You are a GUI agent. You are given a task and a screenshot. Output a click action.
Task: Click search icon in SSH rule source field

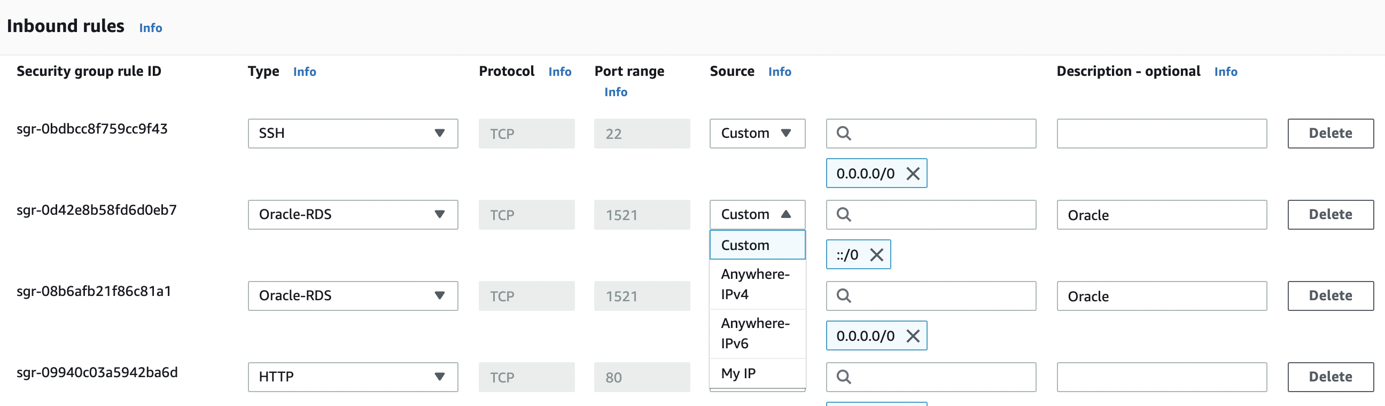pos(844,134)
